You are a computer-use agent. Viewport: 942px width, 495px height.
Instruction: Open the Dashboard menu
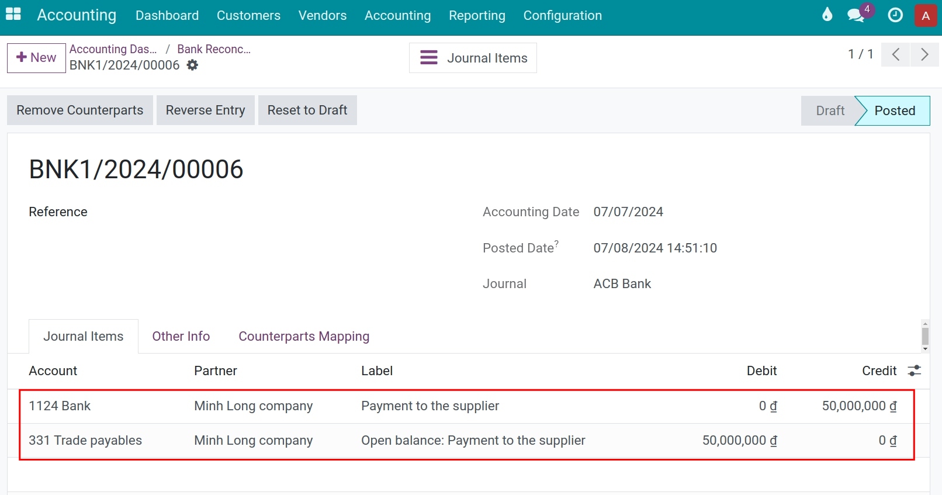[x=167, y=15]
